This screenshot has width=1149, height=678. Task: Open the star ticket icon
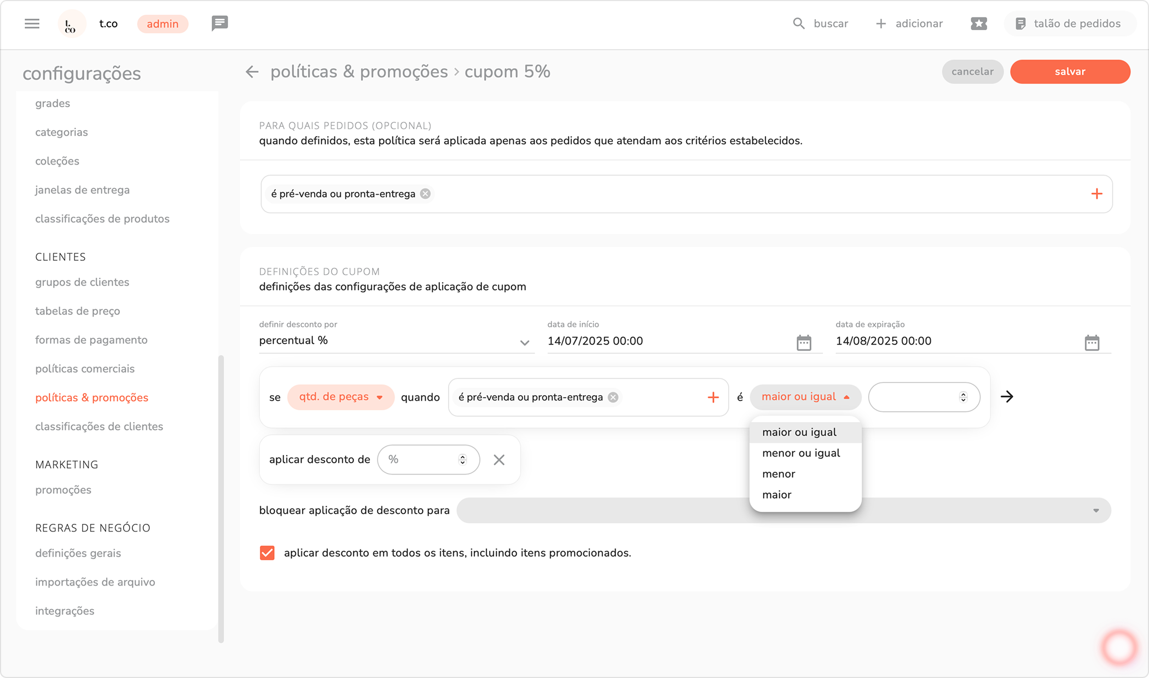[x=978, y=24]
